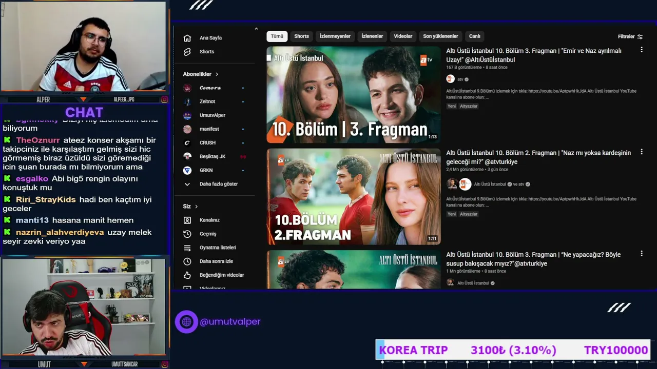657x369 pixels.
Task: Open options menu for 2. Fragman video
Action: tap(642, 152)
